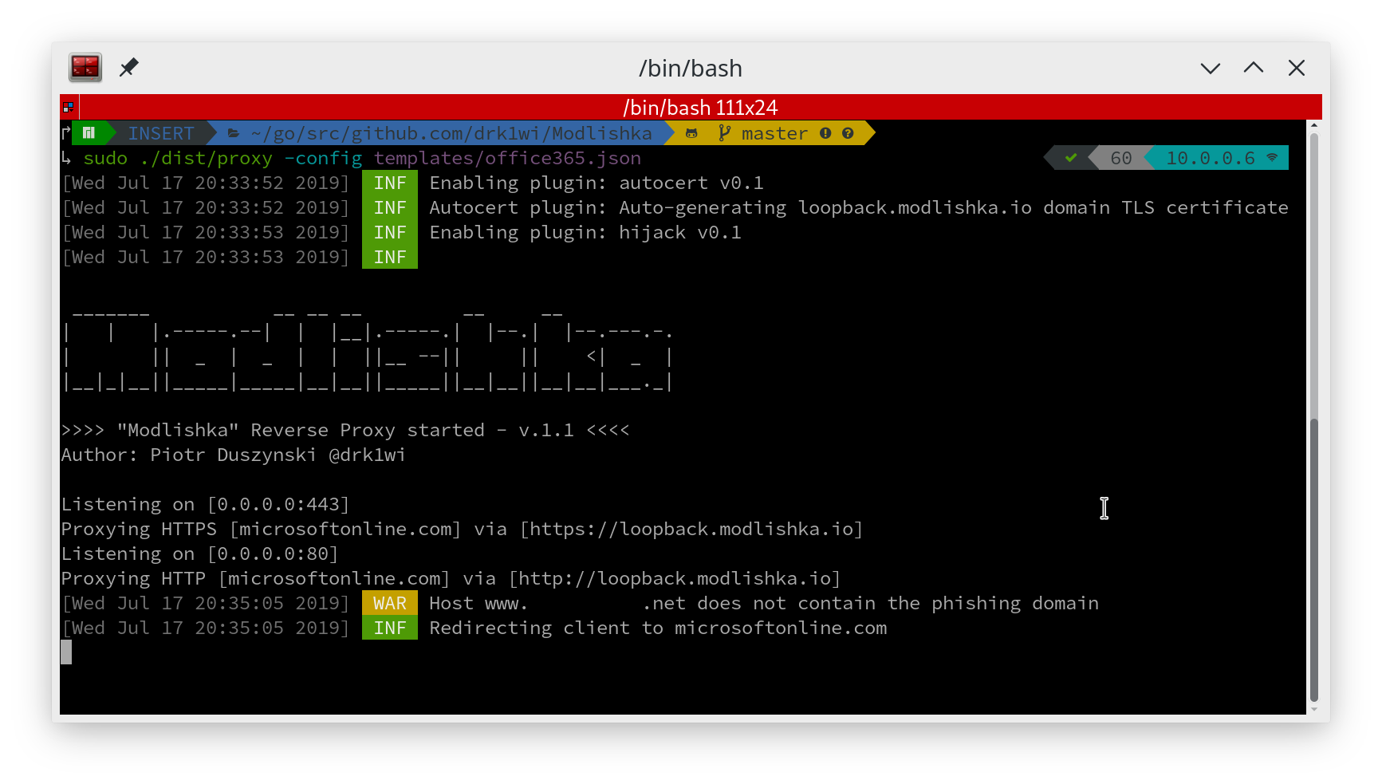Click the git branch icon beside master
1382x784 pixels.
pos(724,133)
